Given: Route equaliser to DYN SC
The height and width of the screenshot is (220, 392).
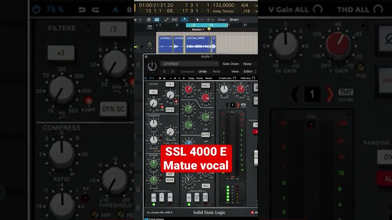Looking at the screenshot, I should click(197, 197).
